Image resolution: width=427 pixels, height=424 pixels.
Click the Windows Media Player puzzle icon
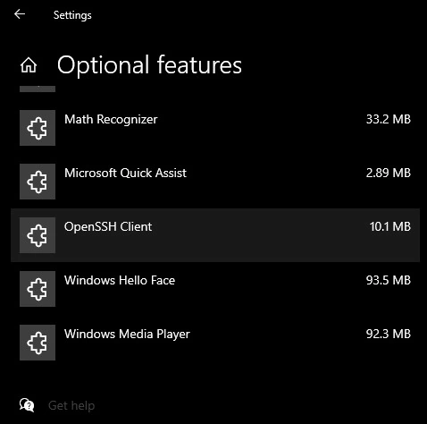point(38,343)
